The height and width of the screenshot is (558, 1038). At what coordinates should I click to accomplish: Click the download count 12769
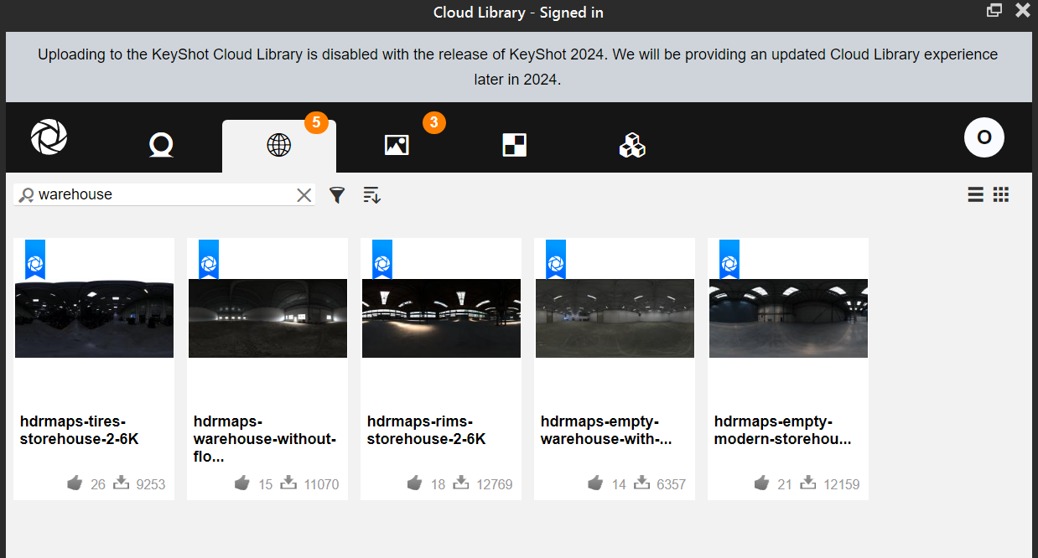(x=495, y=484)
